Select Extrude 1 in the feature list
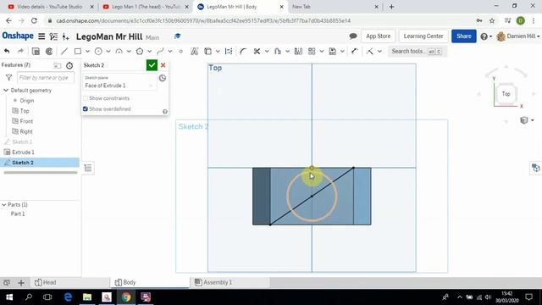Image resolution: width=542 pixels, height=305 pixels. [x=23, y=152]
